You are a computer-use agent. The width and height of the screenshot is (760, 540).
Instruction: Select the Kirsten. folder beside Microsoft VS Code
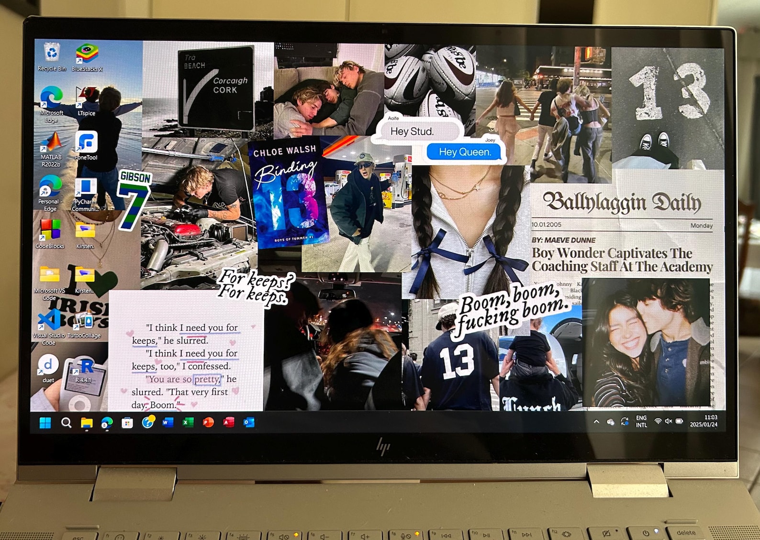click(x=84, y=280)
